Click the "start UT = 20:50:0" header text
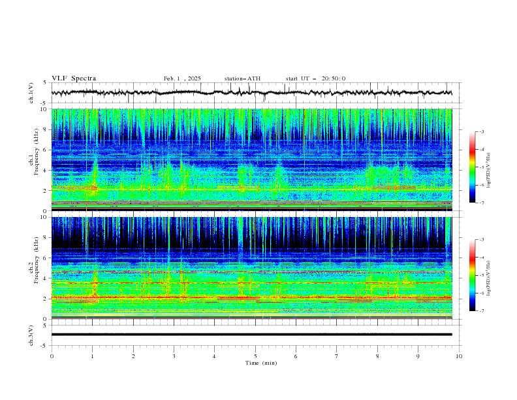The width and height of the screenshot is (517, 400). click(315, 78)
